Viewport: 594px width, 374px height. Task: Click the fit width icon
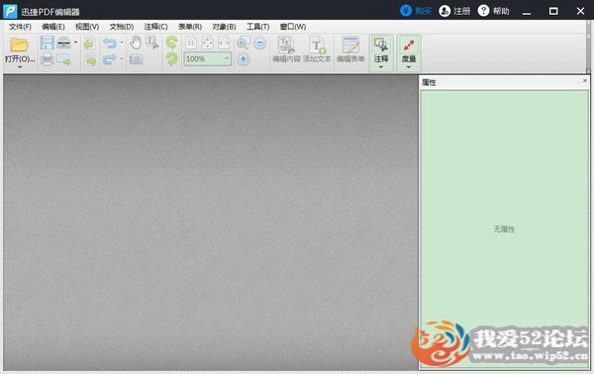224,43
